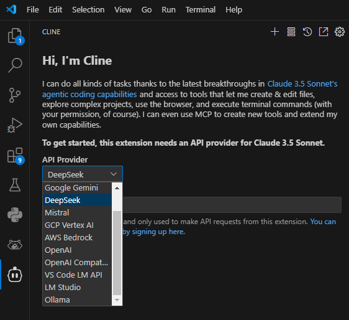Start a new Cline task with plus icon
This screenshot has width=349, height=320.
275,32
